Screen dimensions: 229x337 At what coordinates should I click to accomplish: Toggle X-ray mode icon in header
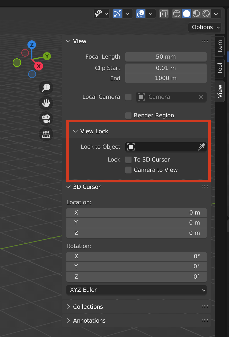coord(164,14)
